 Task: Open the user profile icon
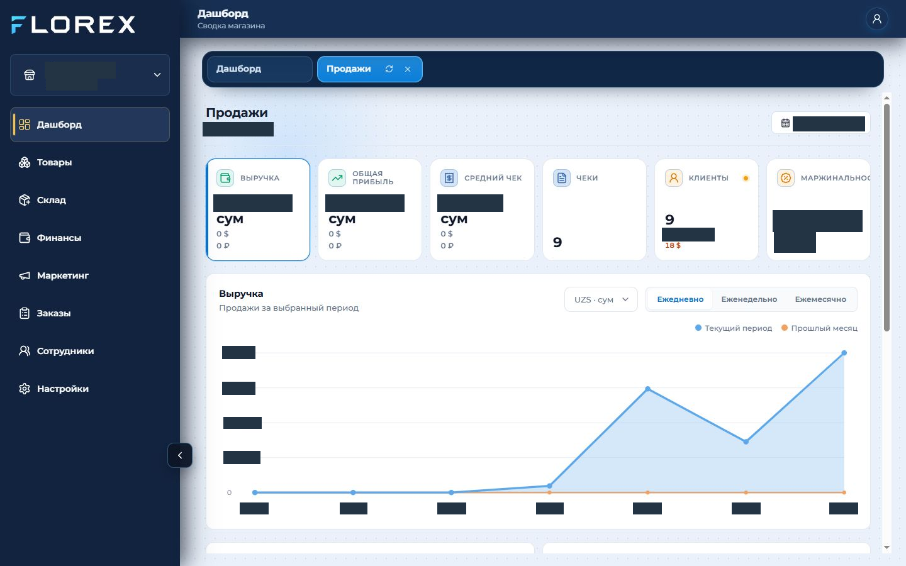pos(876,19)
